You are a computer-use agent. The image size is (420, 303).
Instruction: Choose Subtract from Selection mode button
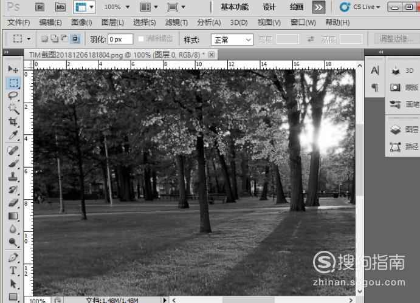64,39
